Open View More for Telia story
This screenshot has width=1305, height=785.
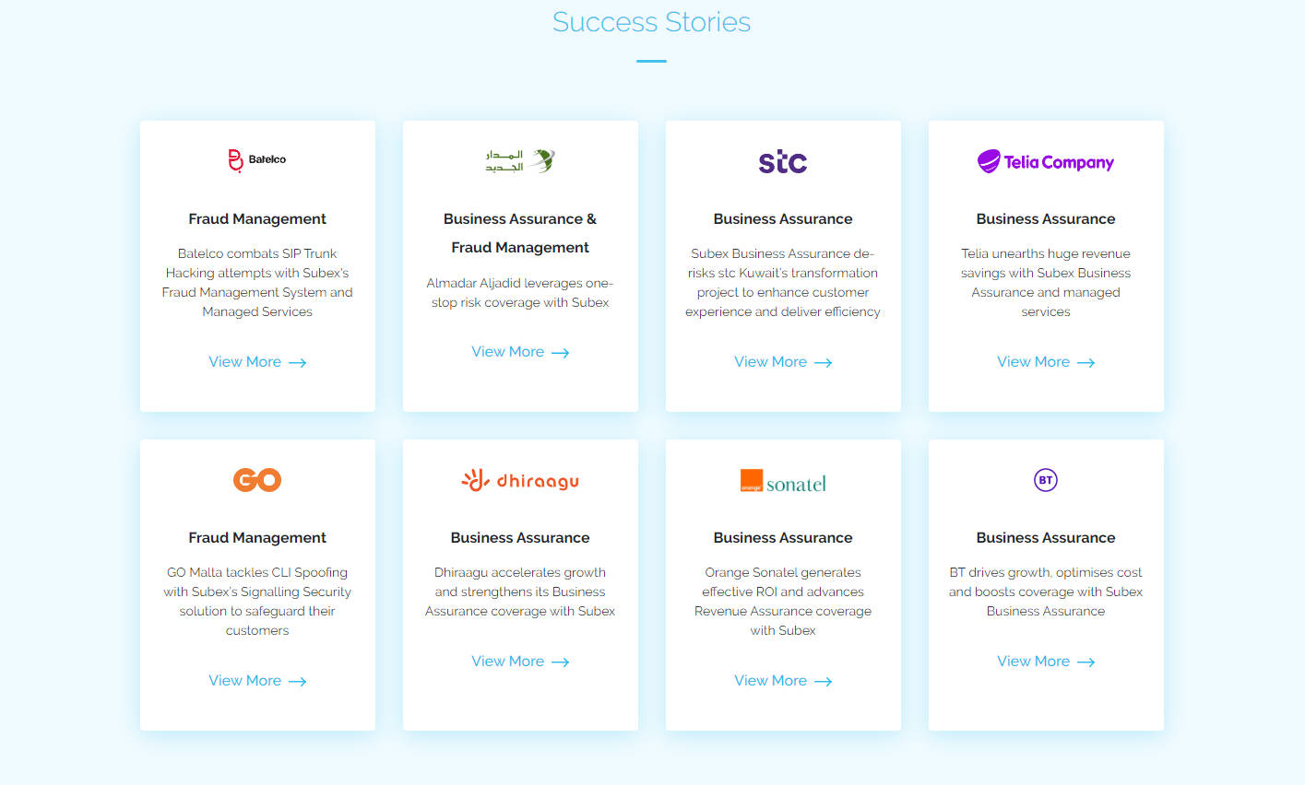pyautogui.click(x=1045, y=362)
